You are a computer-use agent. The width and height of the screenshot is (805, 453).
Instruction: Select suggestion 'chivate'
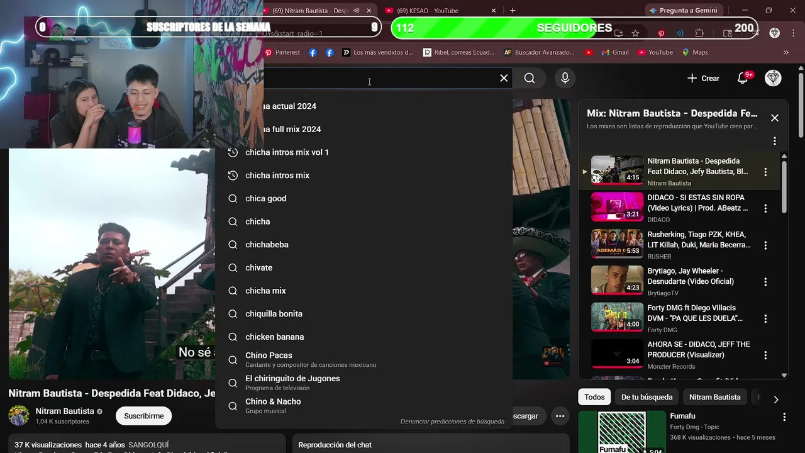(364, 267)
